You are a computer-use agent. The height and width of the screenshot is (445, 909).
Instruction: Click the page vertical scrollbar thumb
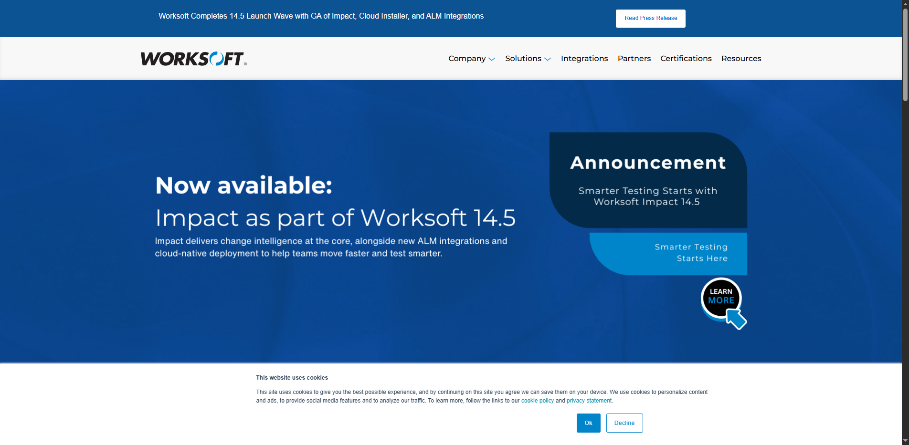point(905,55)
